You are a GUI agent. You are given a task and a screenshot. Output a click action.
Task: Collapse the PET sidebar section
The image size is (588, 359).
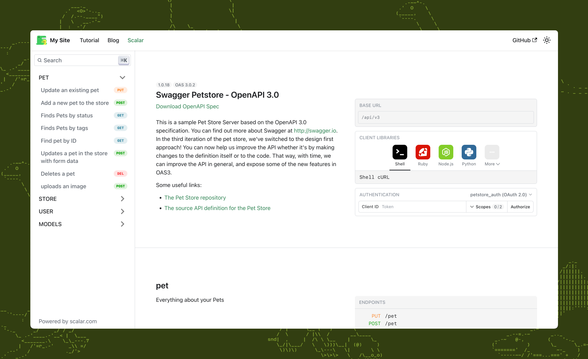[x=82, y=77]
